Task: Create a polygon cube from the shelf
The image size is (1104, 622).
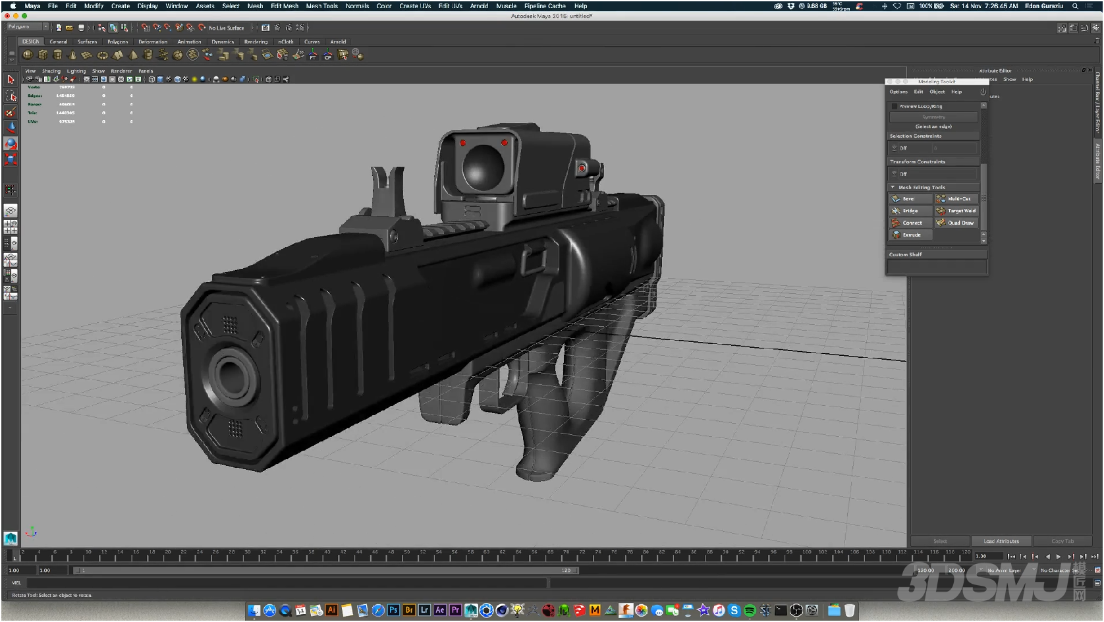Action: (x=43, y=55)
